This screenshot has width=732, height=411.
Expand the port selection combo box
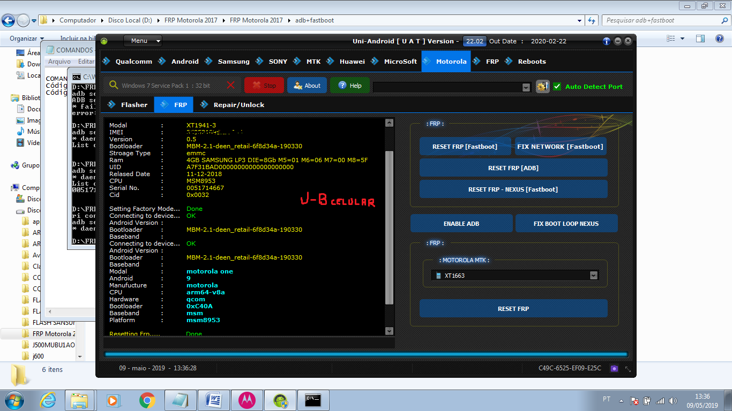pos(526,87)
